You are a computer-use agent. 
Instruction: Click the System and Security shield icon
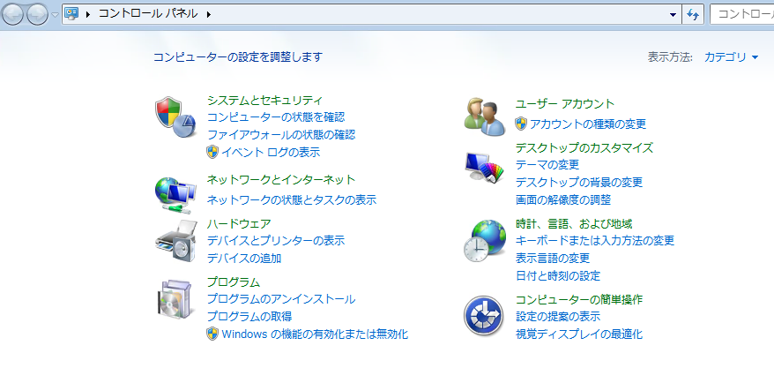point(175,117)
